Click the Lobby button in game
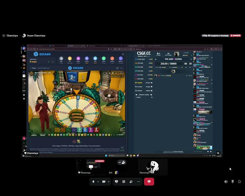The width and height of the screenshot is (245, 196). (x=121, y=73)
